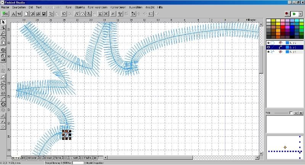Open the Form menu
The width and height of the screenshot is (305, 165).
[x=69, y=7]
